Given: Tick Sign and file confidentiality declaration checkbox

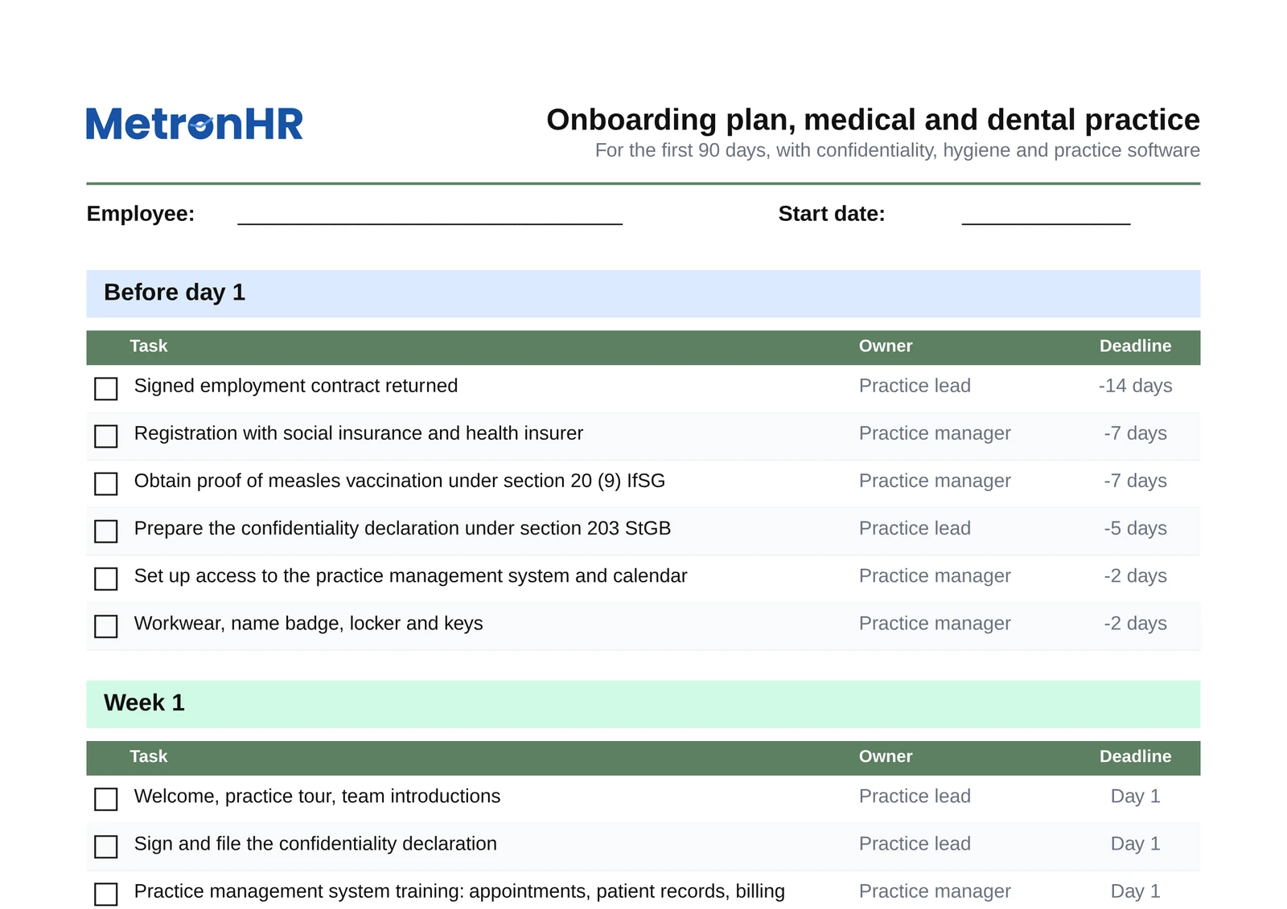Looking at the screenshot, I should tap(106, 846).
